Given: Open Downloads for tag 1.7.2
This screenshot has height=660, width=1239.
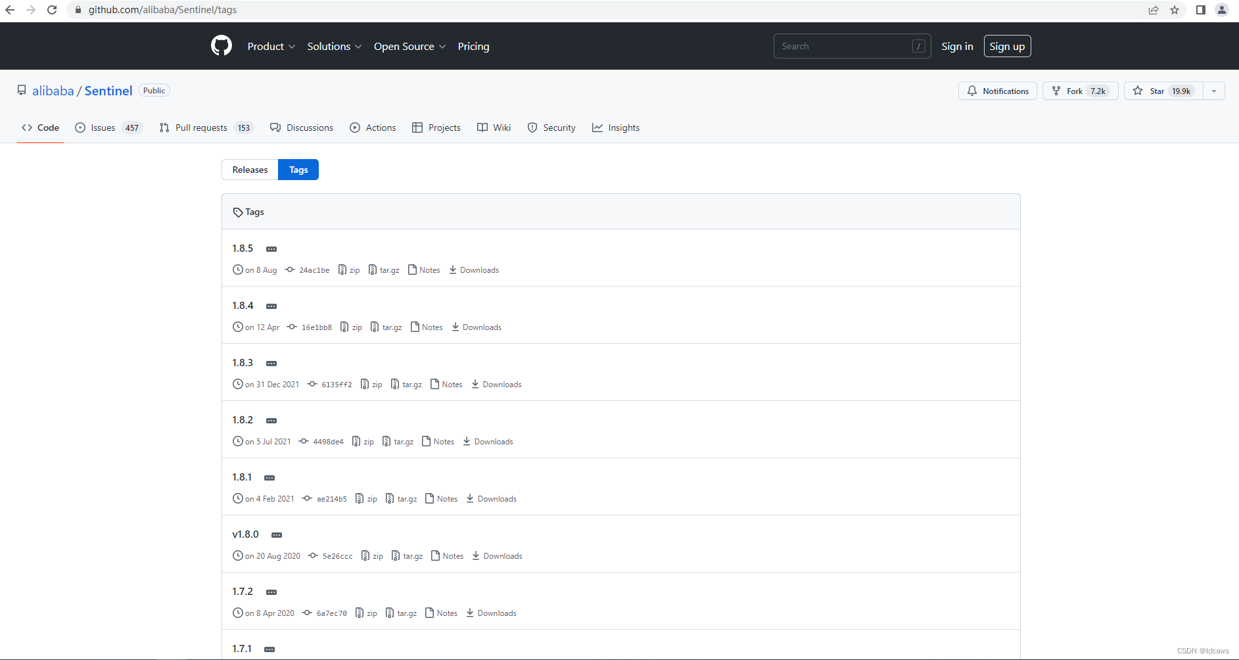Looking at the screenshot, I should pyautogui.click(x=491, y=613).
